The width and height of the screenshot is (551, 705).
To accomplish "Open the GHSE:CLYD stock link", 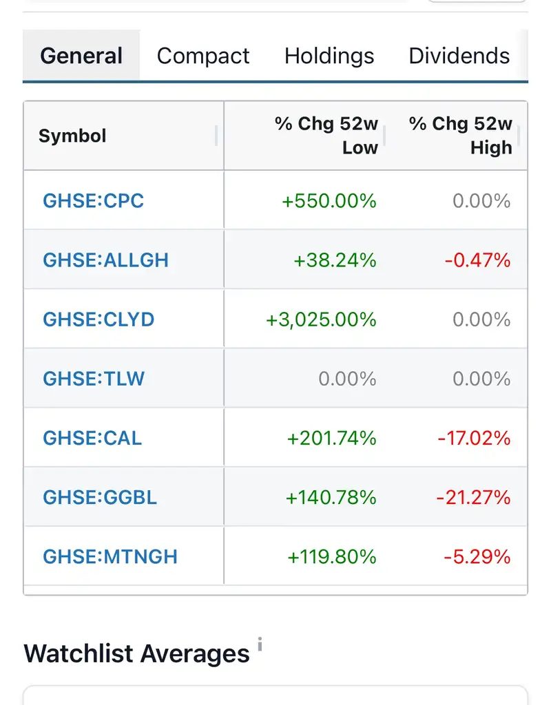I will 98,319.
